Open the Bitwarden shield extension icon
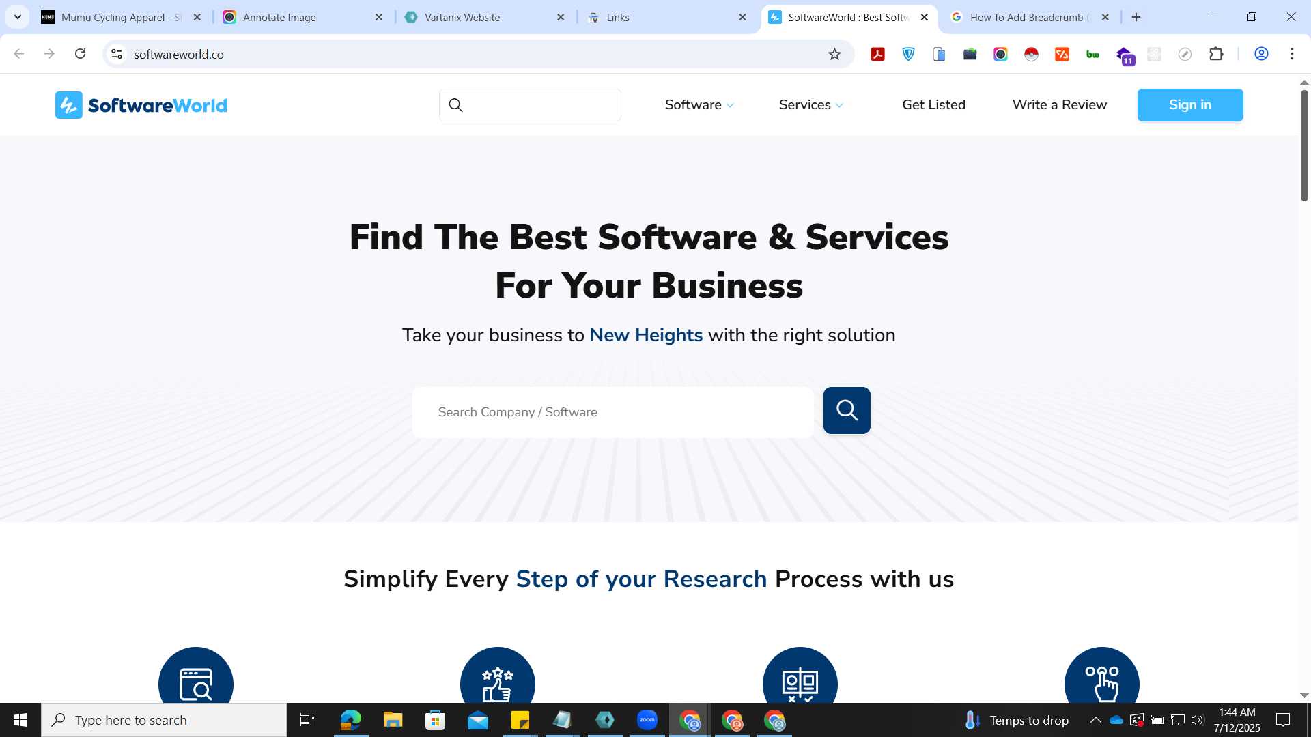The width and height of the screenshot is (1311, 737). pyautogui.click(x=909, y=54)
